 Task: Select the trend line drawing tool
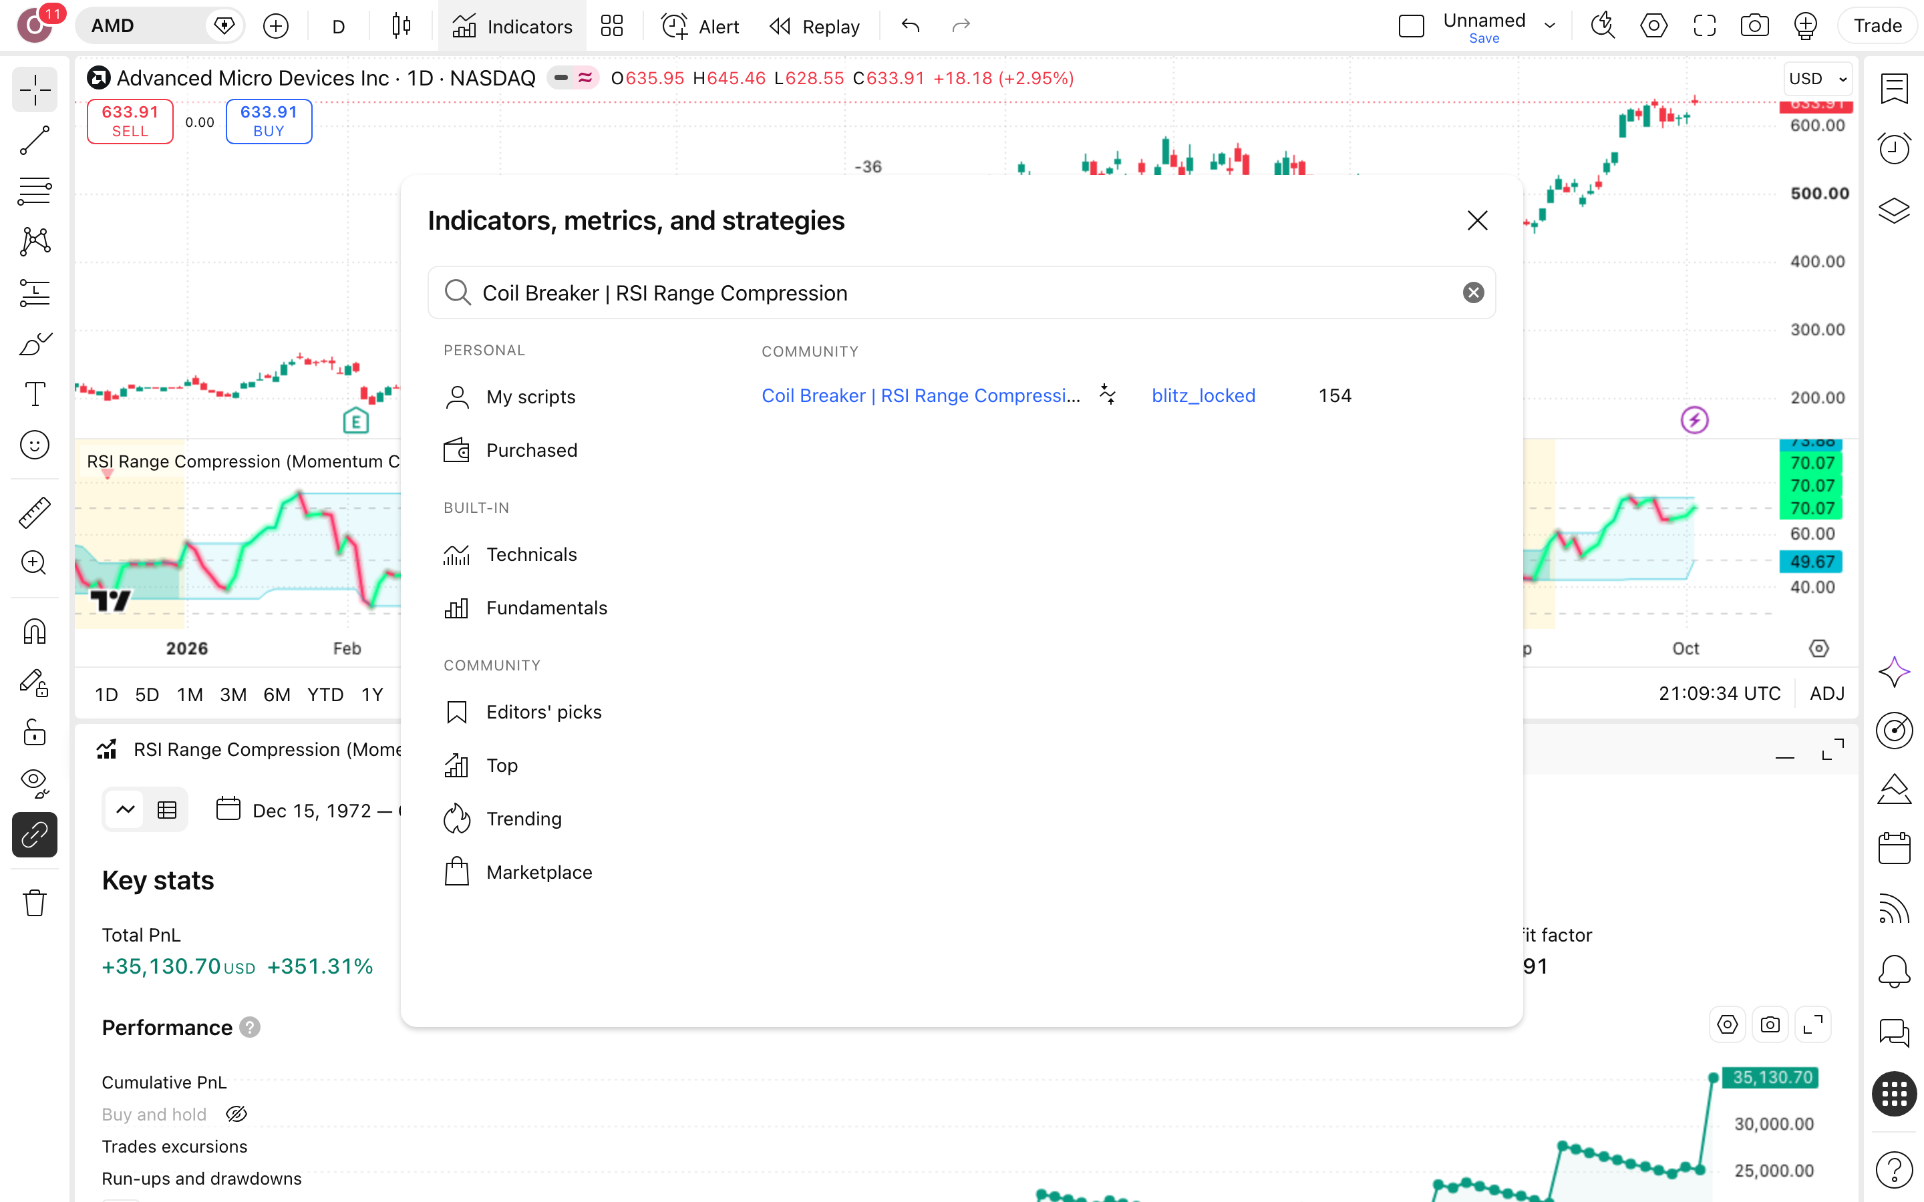click(x=34, y=140)
